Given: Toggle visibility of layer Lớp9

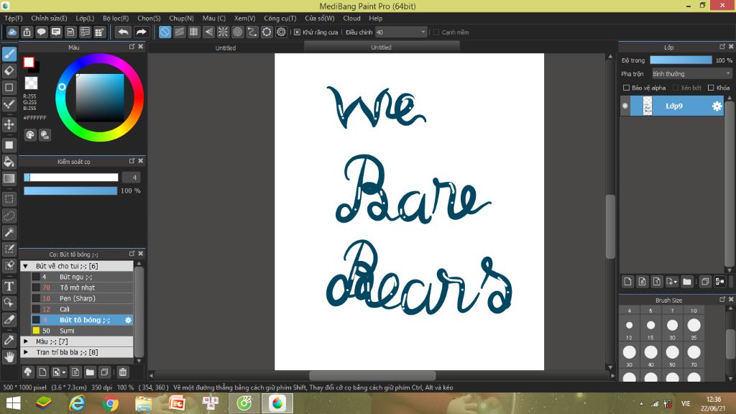Looking at the screenshot, I should tap(625, 106).
